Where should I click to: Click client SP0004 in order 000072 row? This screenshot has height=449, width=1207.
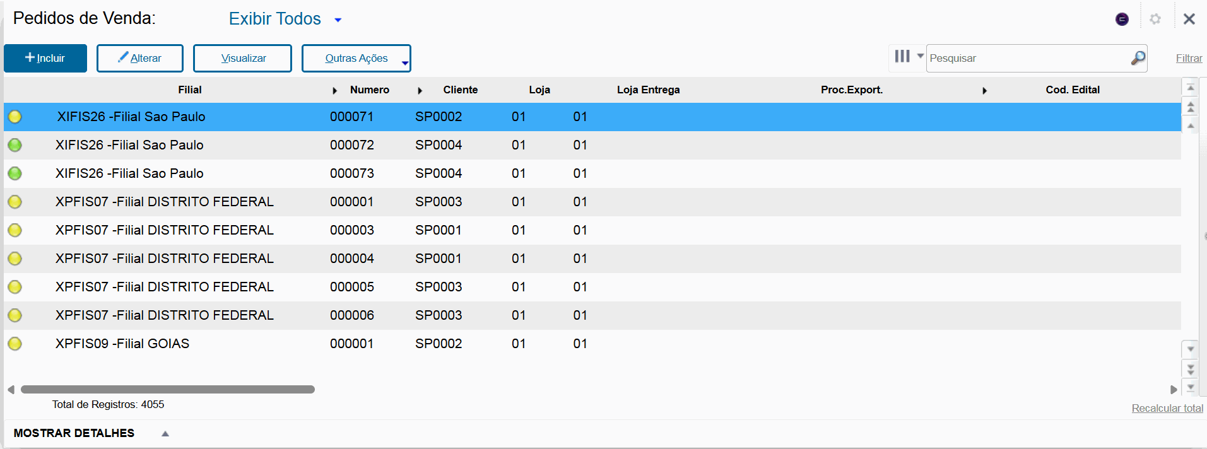coord(439,145)
